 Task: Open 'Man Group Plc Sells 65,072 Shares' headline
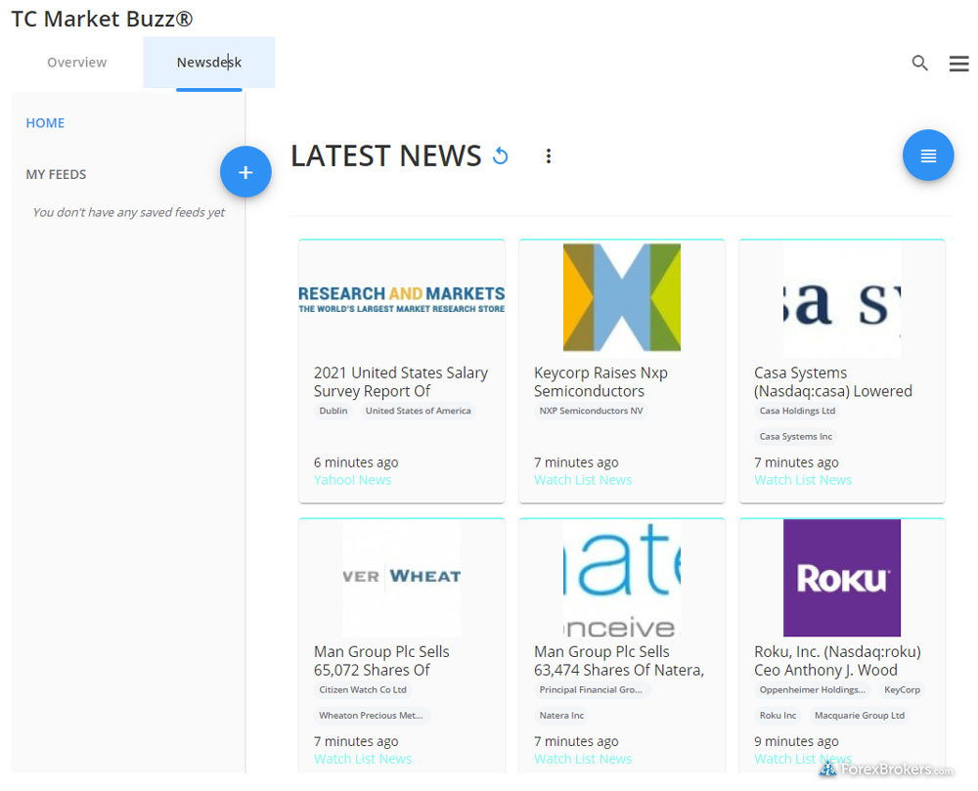[381, 661]
